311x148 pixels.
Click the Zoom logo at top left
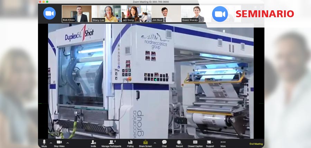[x=49, y=13]
